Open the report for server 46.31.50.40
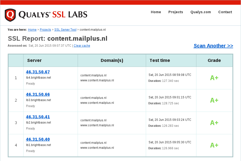The image size is (241, 161). 38,139
